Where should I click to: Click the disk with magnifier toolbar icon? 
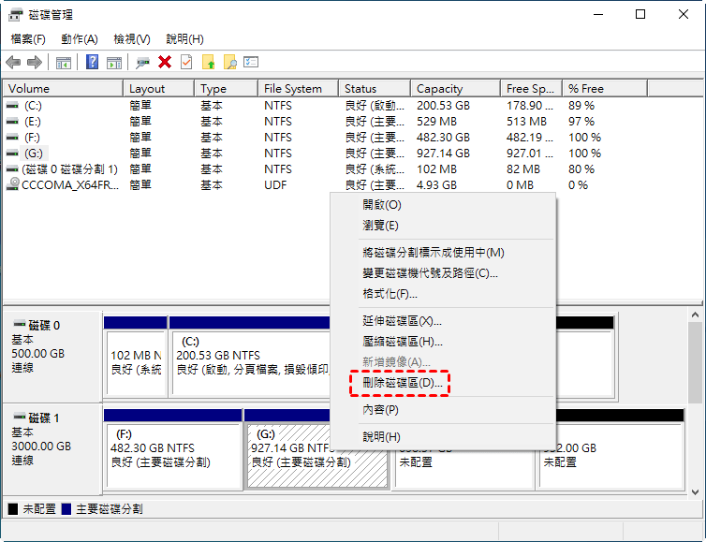tap(142, 62)
